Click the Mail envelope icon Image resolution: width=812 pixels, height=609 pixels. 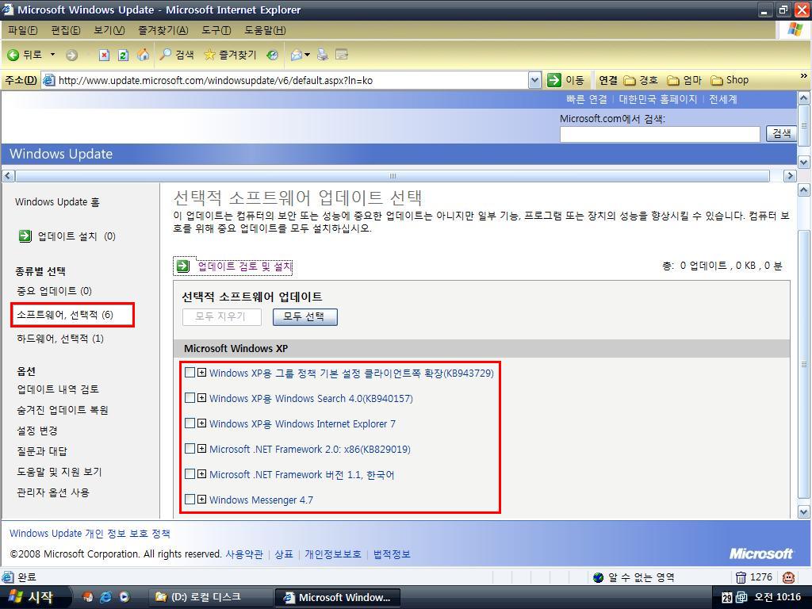[297, 55]
